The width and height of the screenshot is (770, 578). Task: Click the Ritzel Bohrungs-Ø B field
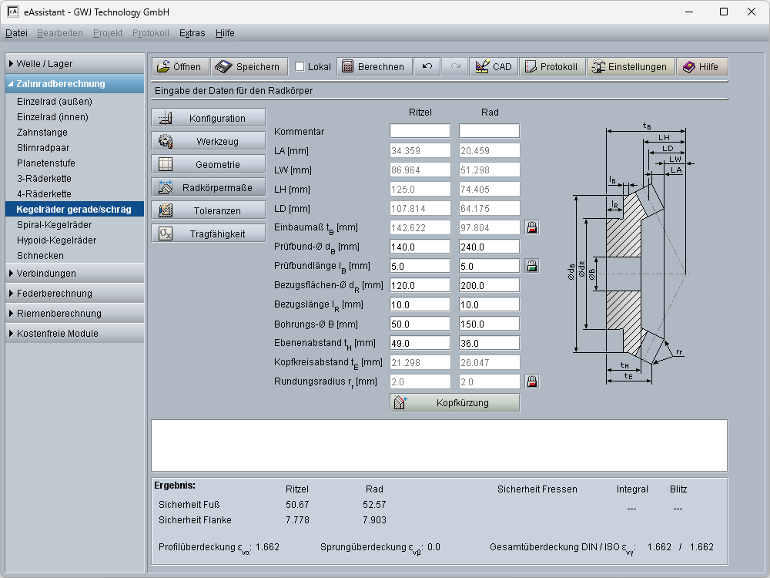tap(420, 324)
